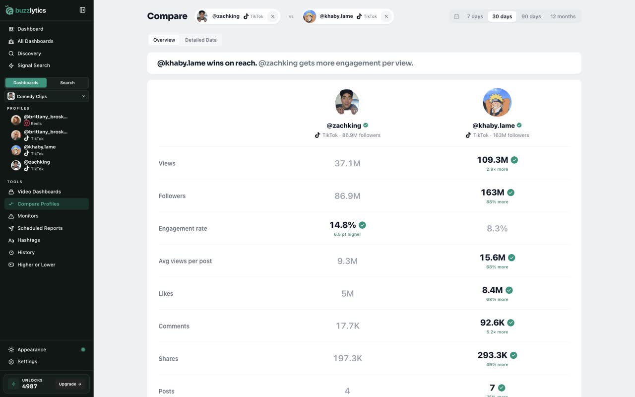Open the calendar date picker icon
The image size is (635, 397).
click(456, 16)
